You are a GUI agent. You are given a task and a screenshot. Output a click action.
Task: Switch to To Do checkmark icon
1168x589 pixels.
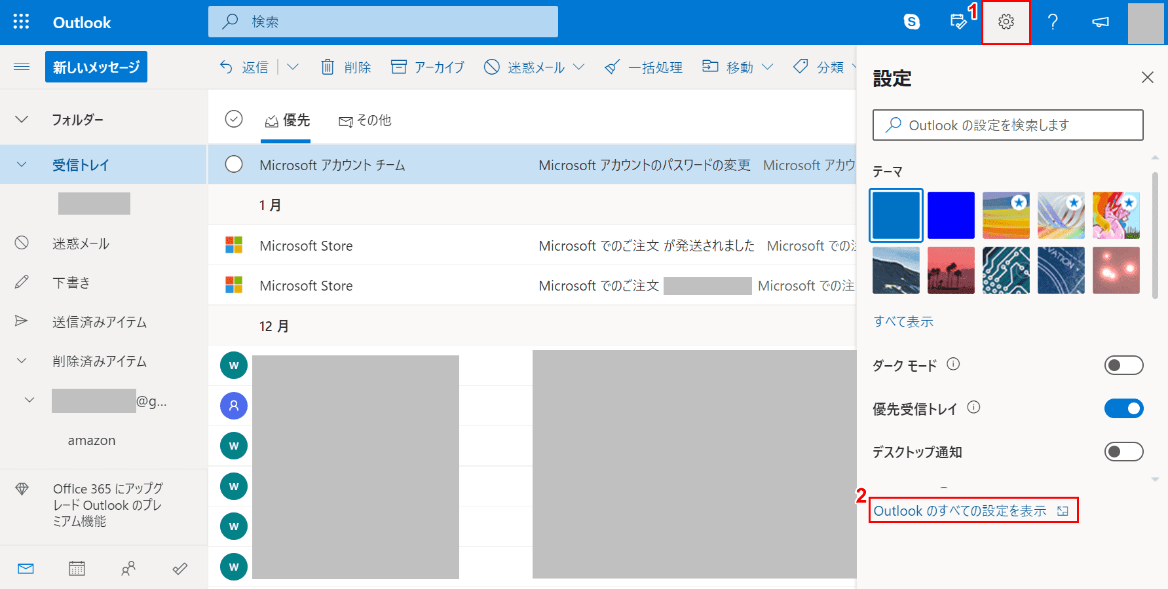[x=180, y=568]
